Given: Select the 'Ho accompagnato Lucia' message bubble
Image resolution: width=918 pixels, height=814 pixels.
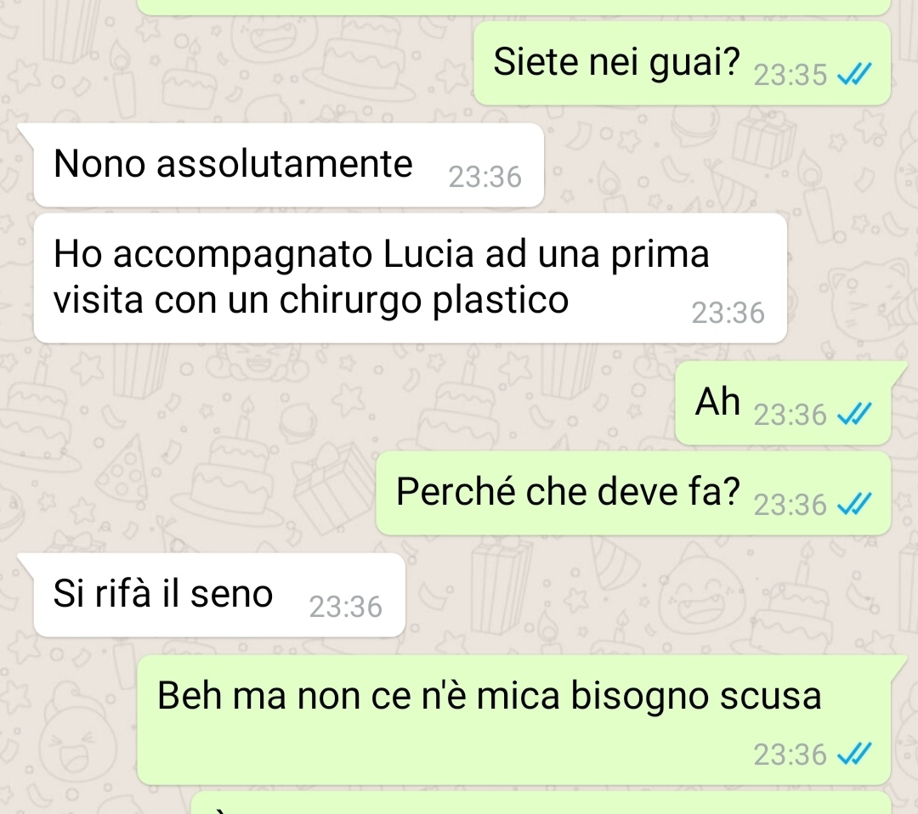Looking at the screenshot, I should (410, 277).
